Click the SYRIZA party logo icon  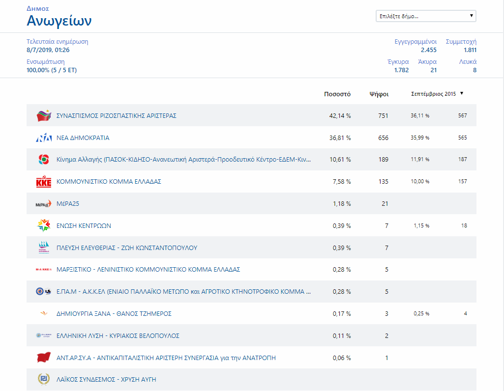coord(44,116)
